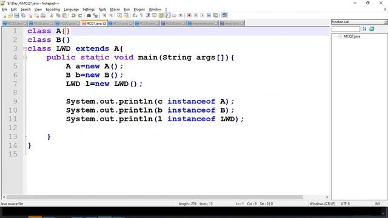The width and height of the screenshot is (388, 218).
Task: Click the Copy toolbar icon
Action: point(58,15)
